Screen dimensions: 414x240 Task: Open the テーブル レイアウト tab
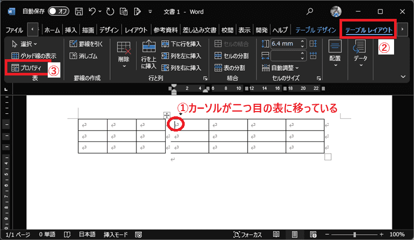tap(368, 30)
